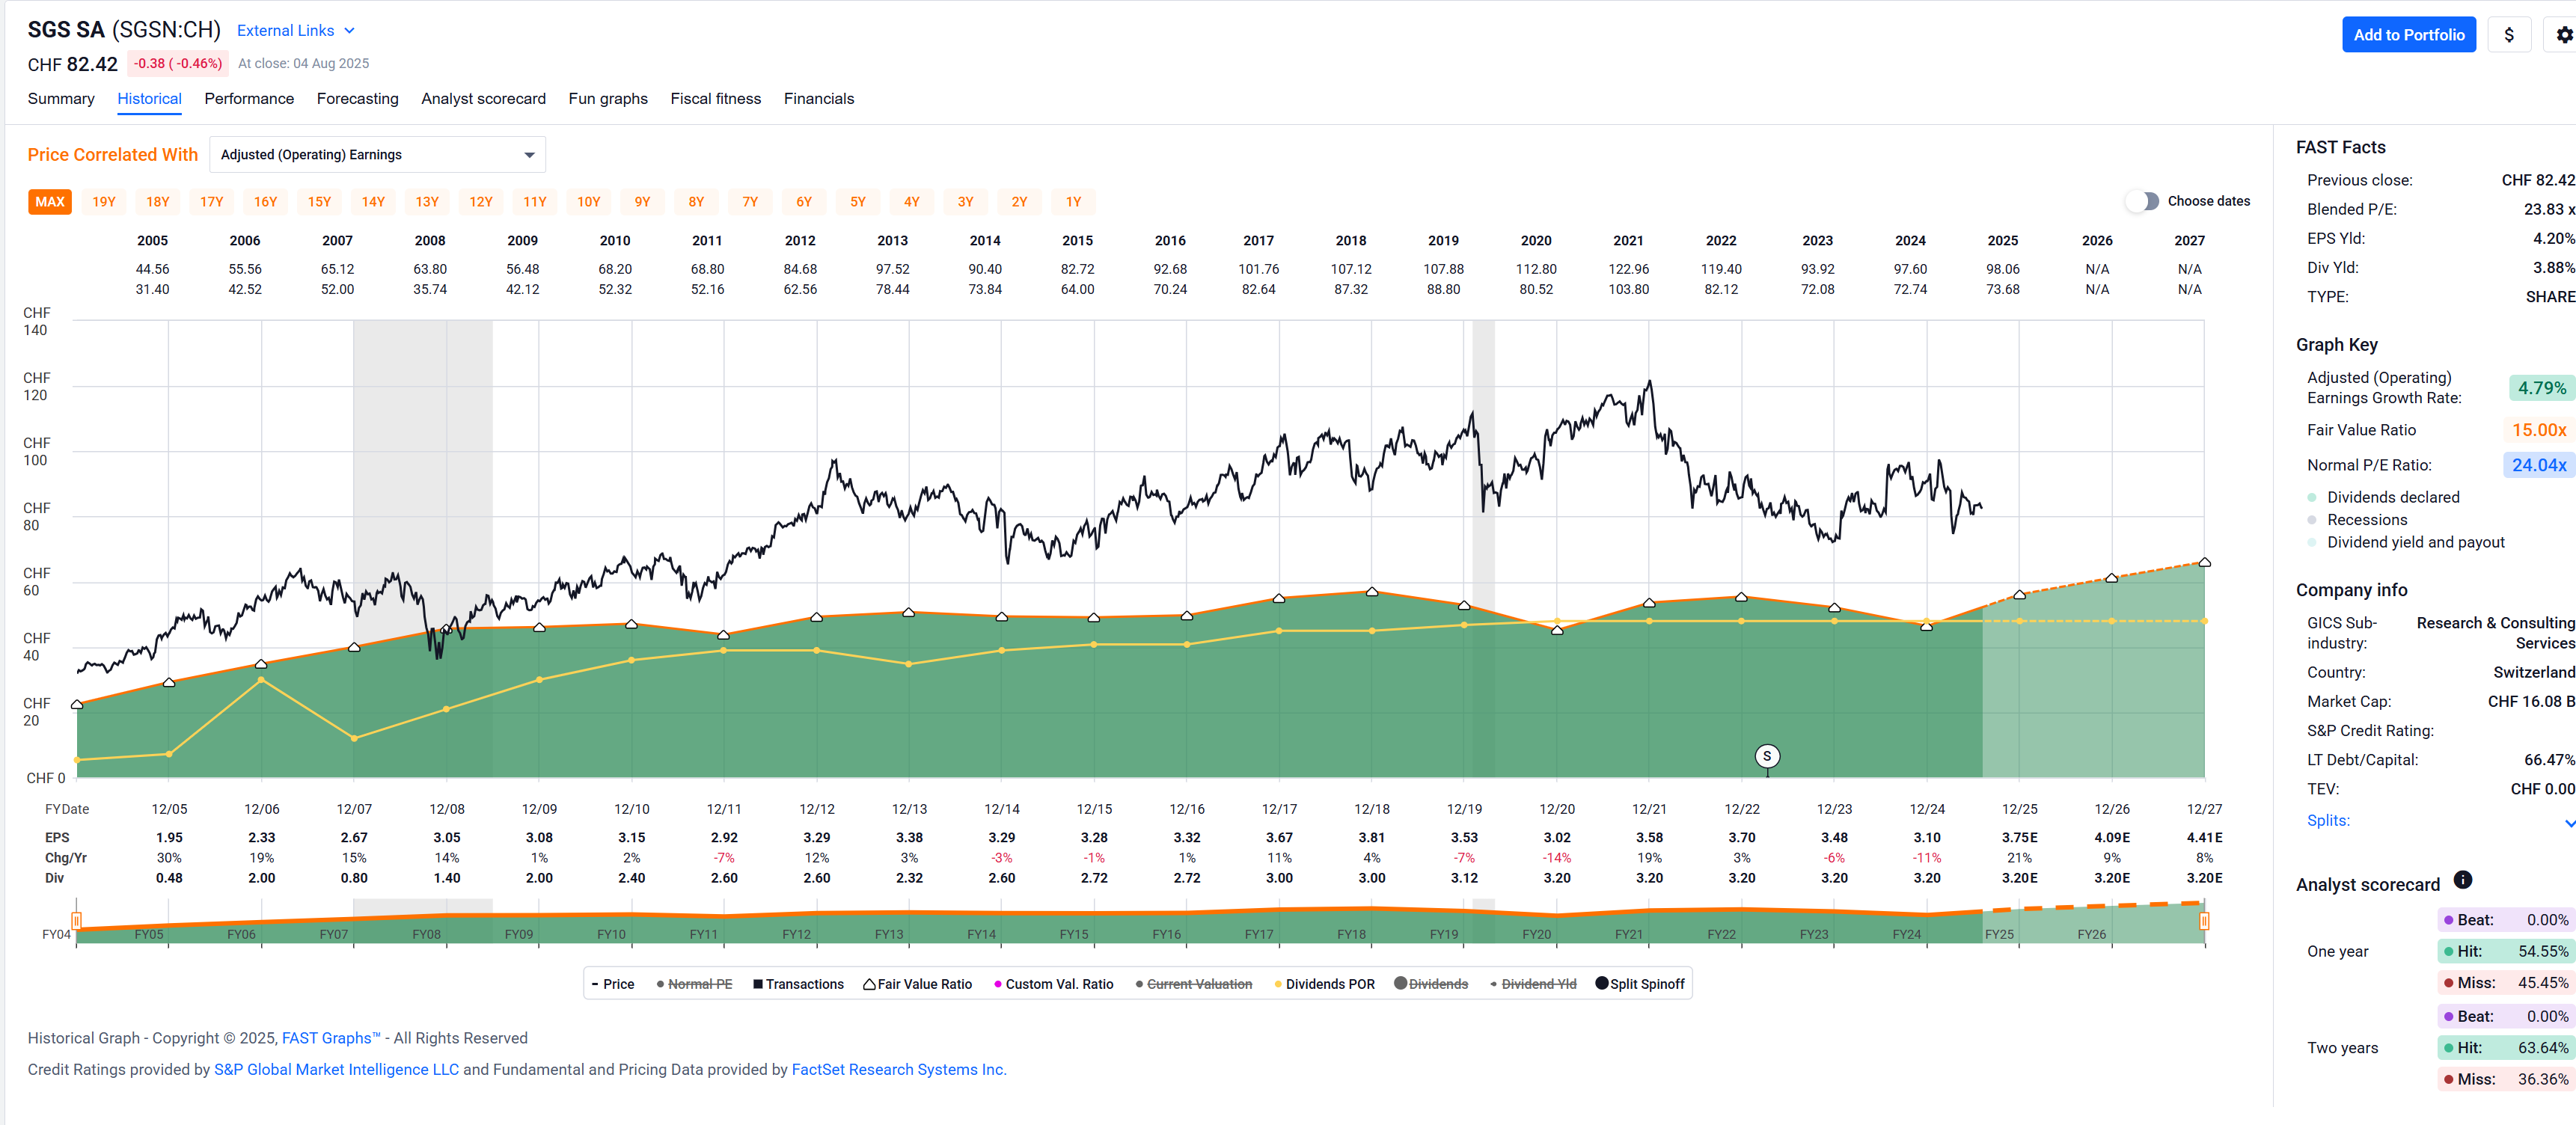Screen dimensions: 2576x1125
Task: Select the 15Y time range
Action: (x=319, y=202)
